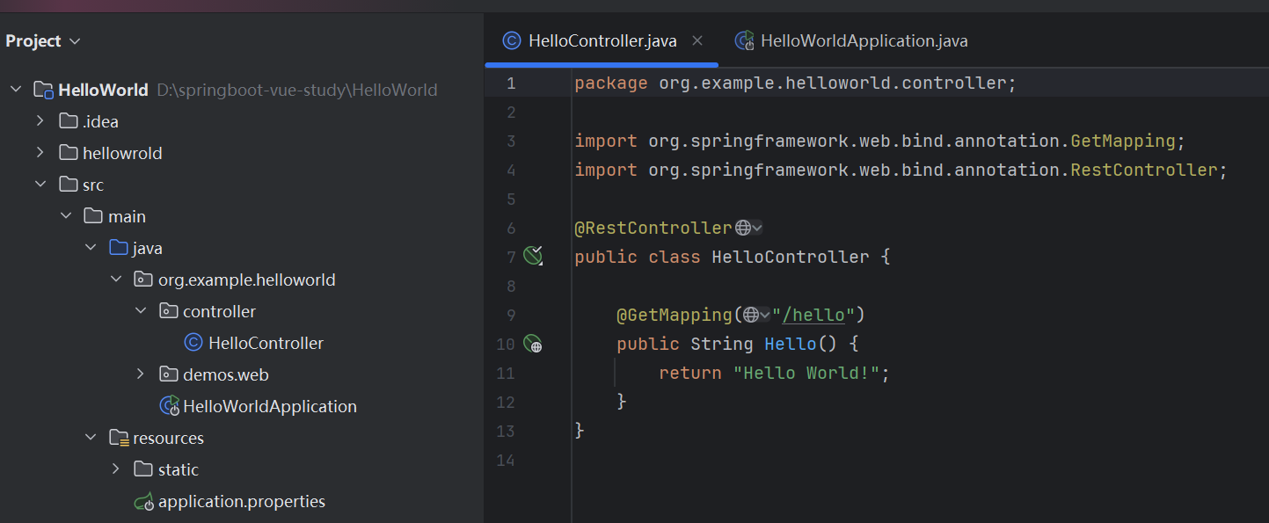This screenshot has width=1269, height=523.
Task: Click the "/hello" URL mapping link
Action: point(813,315)
